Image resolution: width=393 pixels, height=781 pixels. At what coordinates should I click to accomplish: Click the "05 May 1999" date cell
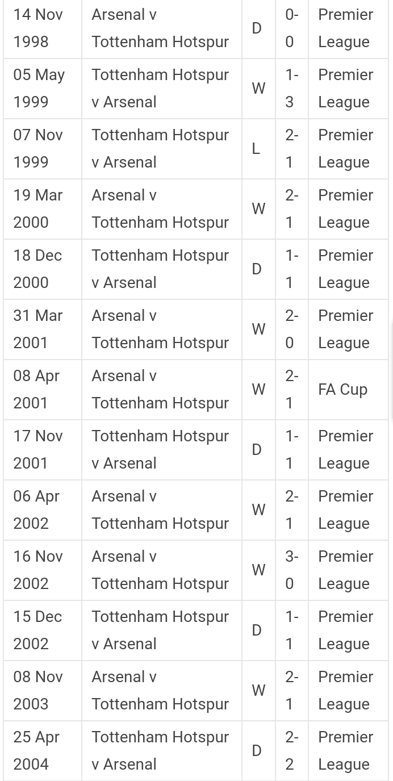click(x=39, y=89)
